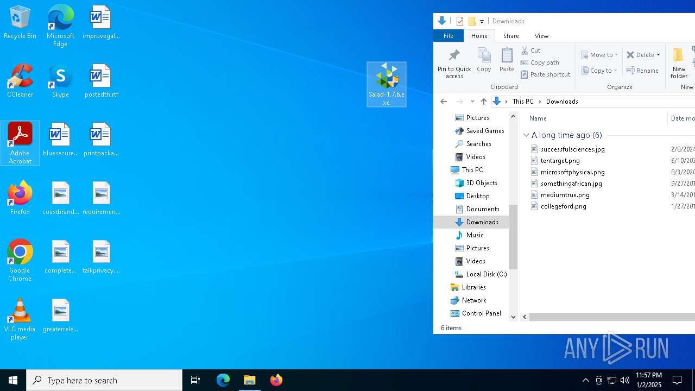Click Paste shortcut in the ribbon
This screenshot has width=695, height=391.
(x=545, y=74)
